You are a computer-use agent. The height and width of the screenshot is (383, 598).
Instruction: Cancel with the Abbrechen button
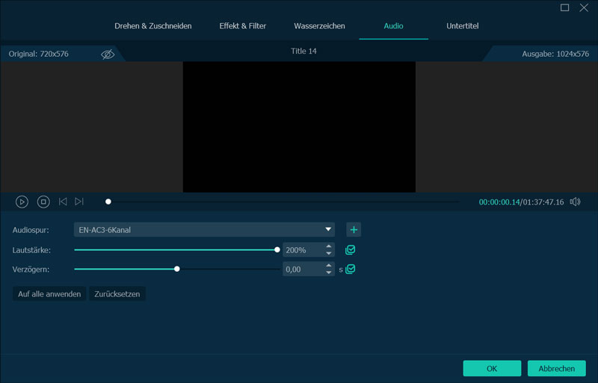(556, 369)
